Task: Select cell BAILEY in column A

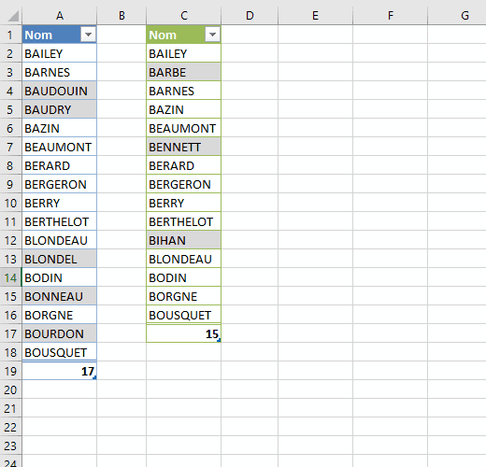Action: (60, 53)
